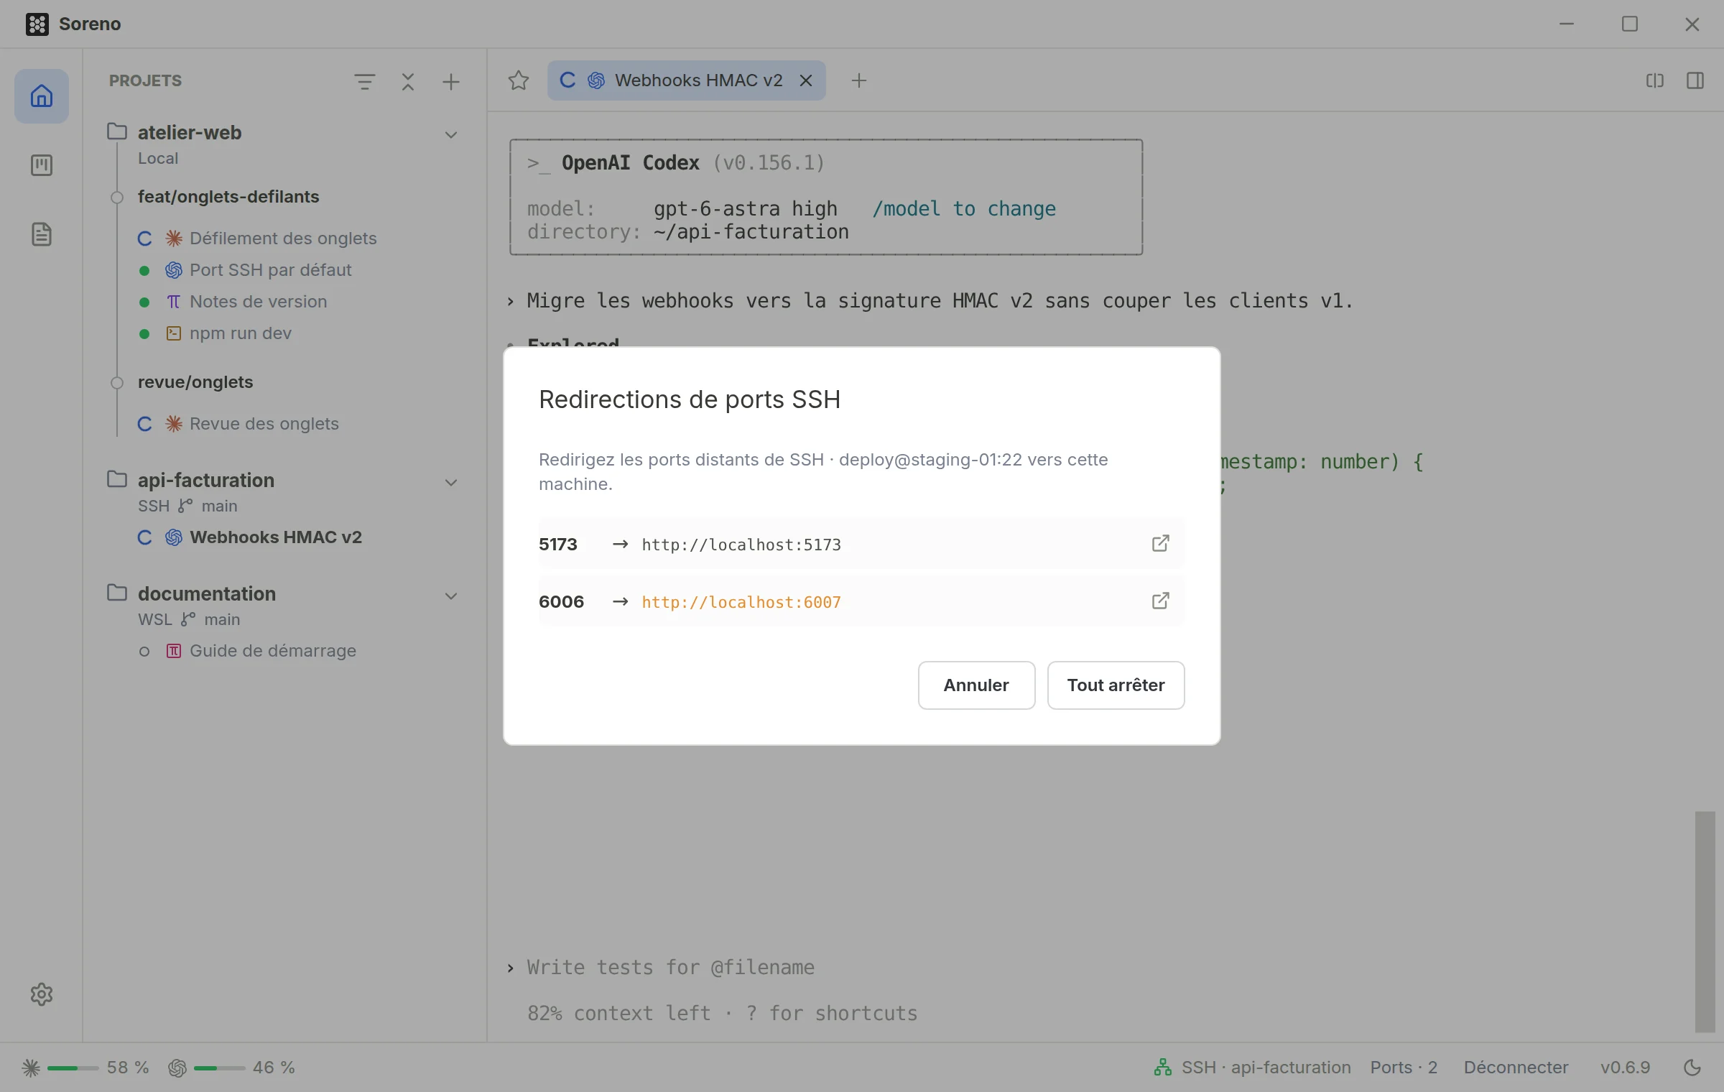Screen dimensions: 1724x1092
Task: Select the documentation folder icon
Action: (x=117, y=593)
